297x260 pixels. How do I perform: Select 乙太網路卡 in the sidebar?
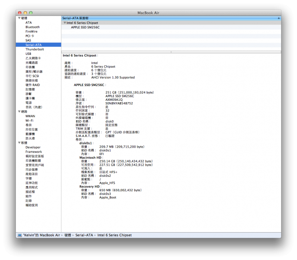tap(33, 58)
